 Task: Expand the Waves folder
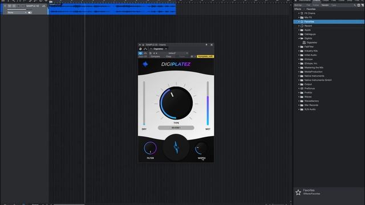coord(299,97)
